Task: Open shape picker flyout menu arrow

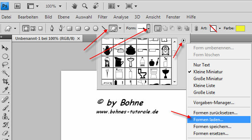Action: (x=183, y=40)
